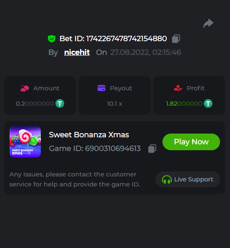Click the Tether coin beside Profit

pos(208,104)
